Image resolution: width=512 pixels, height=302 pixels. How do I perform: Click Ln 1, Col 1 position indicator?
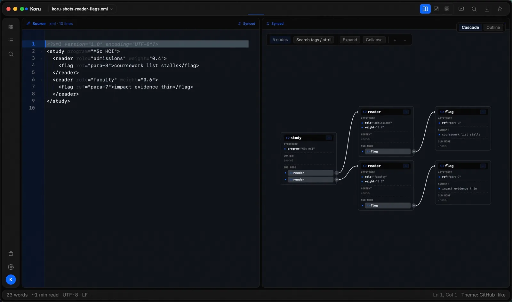[x=445, y=295]
